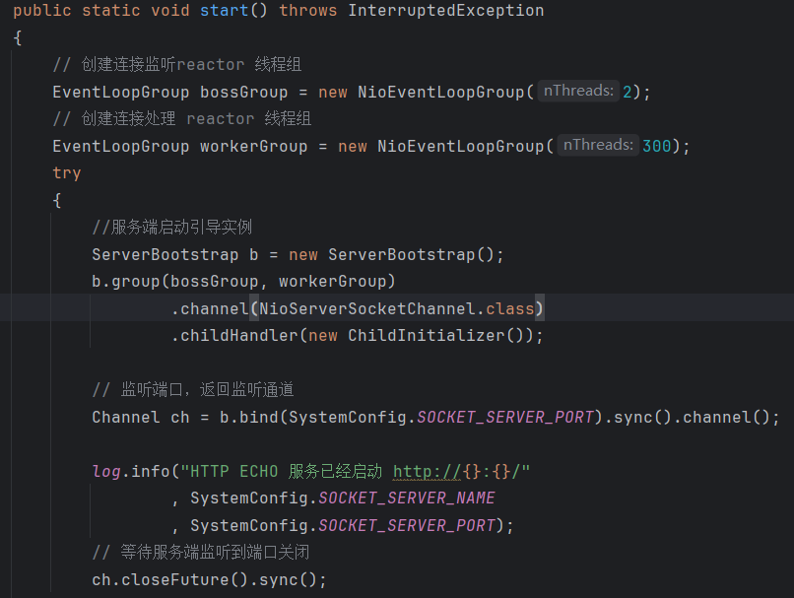Click the childHandler method call

coord(239,336)
